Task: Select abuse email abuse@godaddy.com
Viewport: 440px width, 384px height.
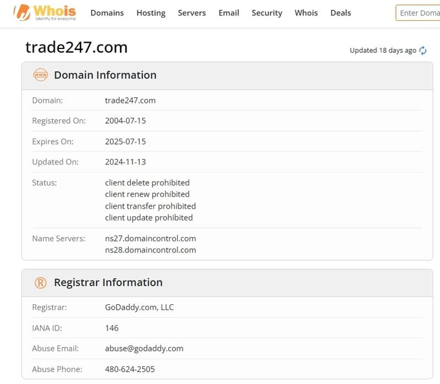Action: [144, 349]
